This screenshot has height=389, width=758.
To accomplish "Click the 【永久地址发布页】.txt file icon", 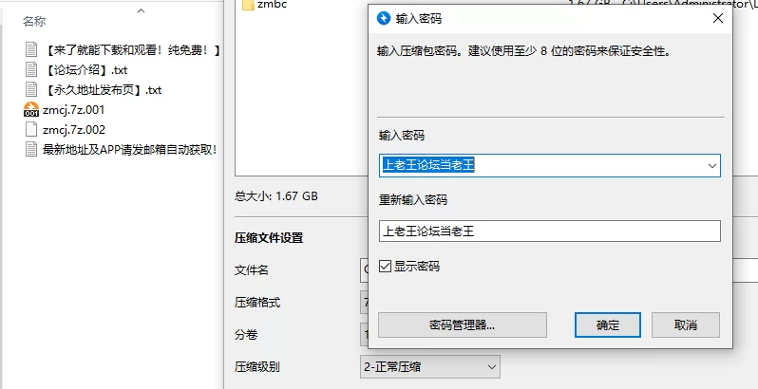I will [x=31, y=90].
